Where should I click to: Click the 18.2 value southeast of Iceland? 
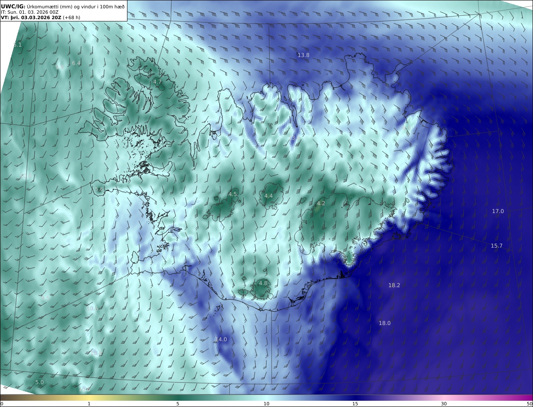click(x=394, y=285)
